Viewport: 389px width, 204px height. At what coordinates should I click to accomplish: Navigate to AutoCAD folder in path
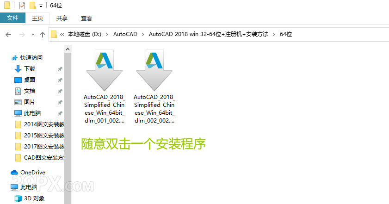tap(125, 34)
